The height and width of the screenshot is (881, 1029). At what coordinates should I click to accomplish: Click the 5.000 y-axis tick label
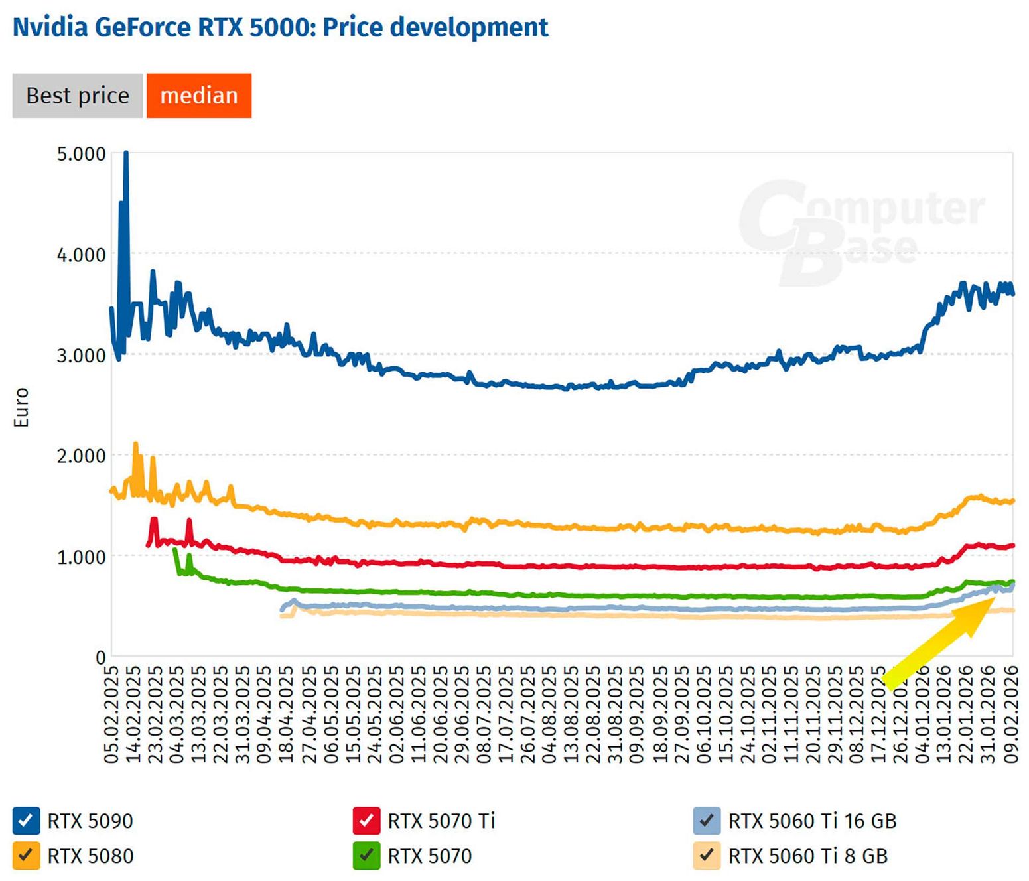(81, 154)
